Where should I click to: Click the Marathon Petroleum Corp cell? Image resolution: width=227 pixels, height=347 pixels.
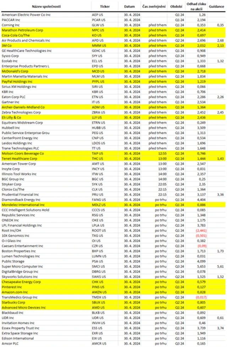pyautogui.click(x=22, y=30)
